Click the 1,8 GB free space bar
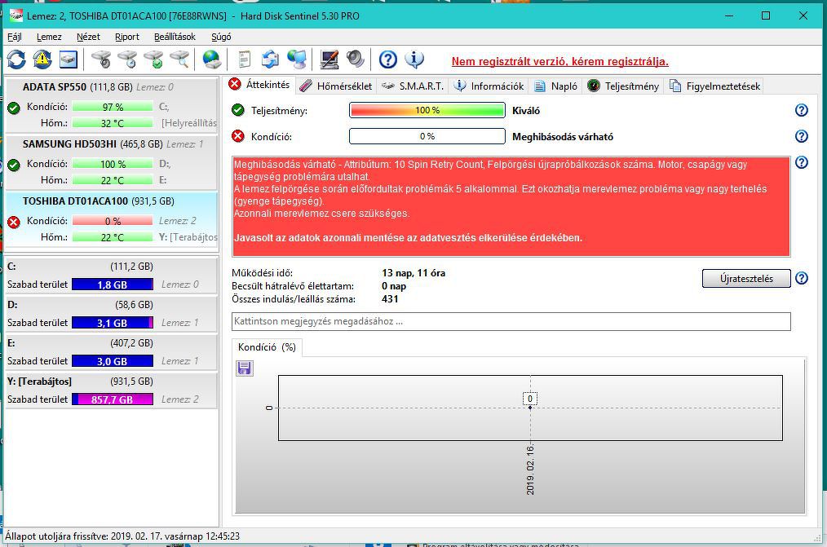The image size is (827, 547). tap(113, 285)
